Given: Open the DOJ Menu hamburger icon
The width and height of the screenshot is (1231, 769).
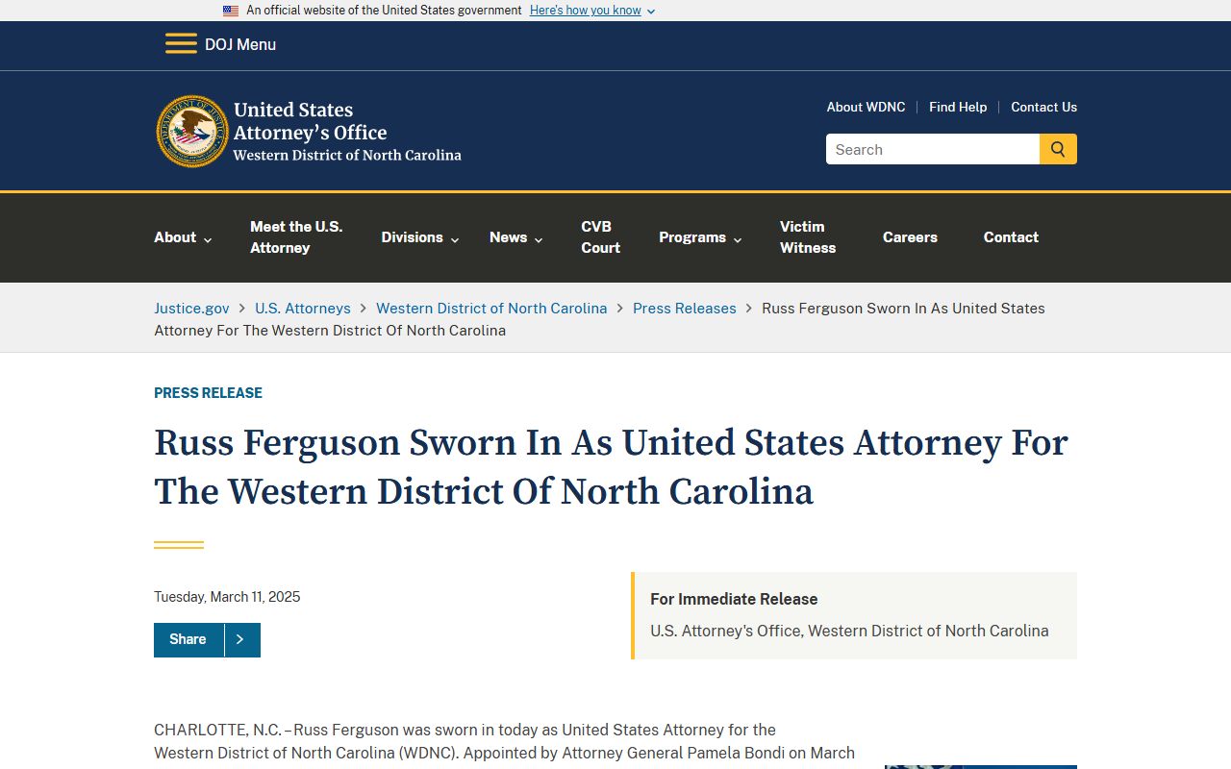Looking at the screenshot, I should point(181,44).
